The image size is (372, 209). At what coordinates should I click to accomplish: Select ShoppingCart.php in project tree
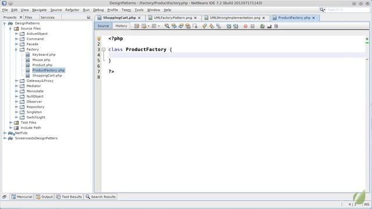(47, 75)
